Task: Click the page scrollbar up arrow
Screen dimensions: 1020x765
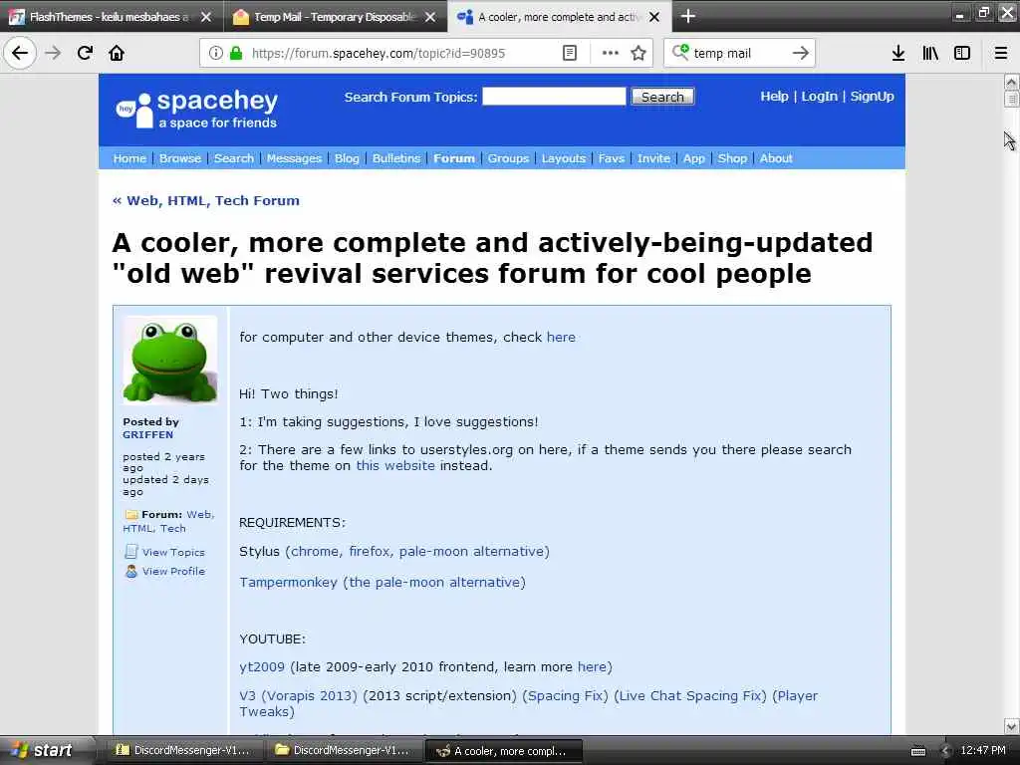Action: tap(1011, 82)
